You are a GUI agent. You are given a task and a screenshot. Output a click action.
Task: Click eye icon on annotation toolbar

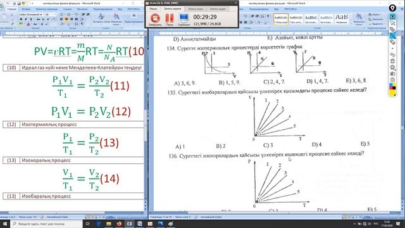(x=392, y=16)
